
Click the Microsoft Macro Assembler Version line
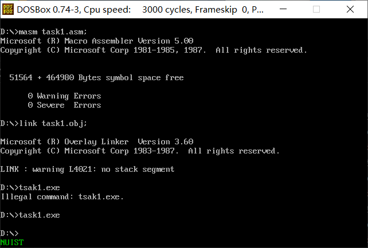click(96, 41)
